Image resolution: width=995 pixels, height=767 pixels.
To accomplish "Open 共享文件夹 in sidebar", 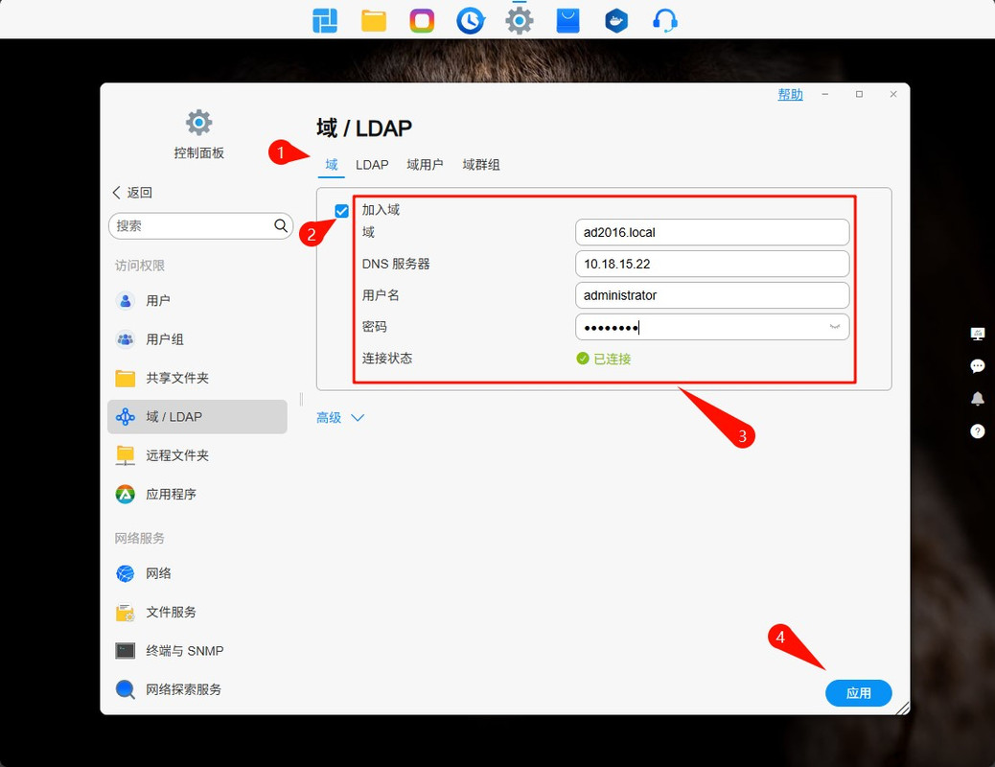I will (x=197, y=378).
